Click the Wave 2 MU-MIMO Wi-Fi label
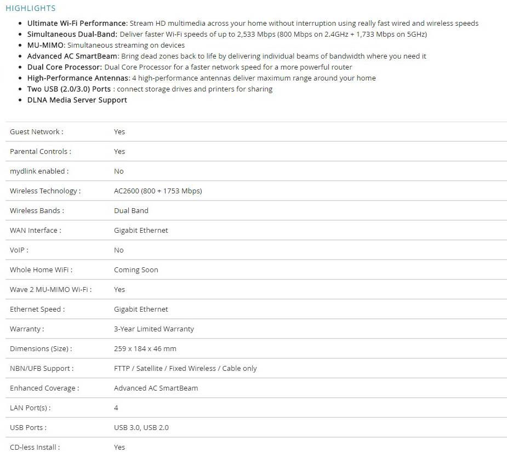 pos(50,289)
